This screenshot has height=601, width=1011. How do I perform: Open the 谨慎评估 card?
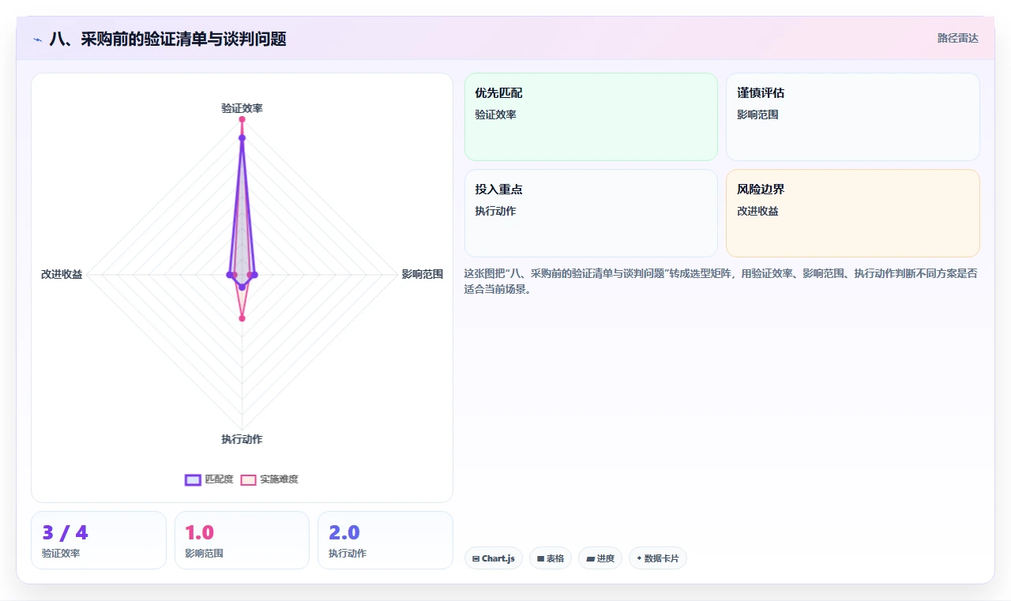point(853,117)
